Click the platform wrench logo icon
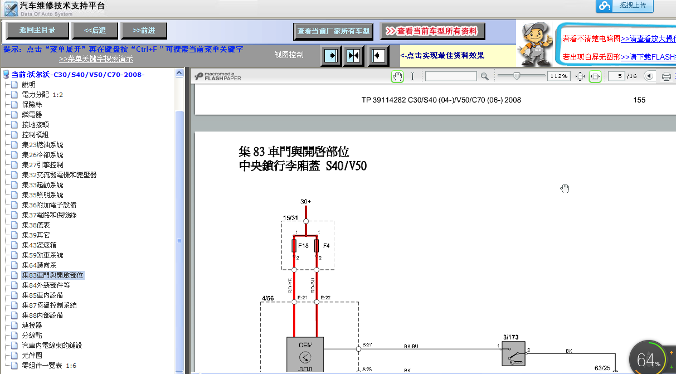This screenshot has width=676, height=374. [11, 8]
